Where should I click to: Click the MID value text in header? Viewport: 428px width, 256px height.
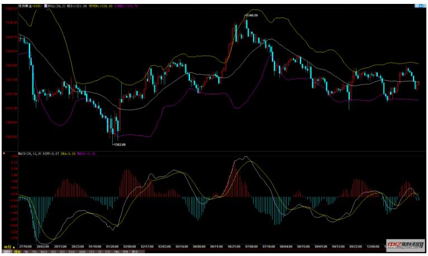click(78, 6)
